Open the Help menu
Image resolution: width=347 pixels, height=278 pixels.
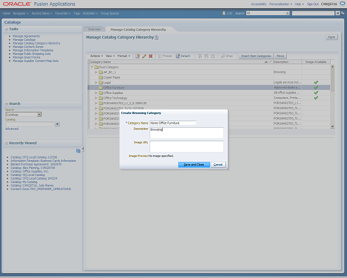299,4
